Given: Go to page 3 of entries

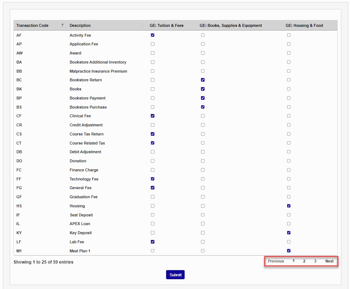Looking at the screenshot, I should point(315,261).
